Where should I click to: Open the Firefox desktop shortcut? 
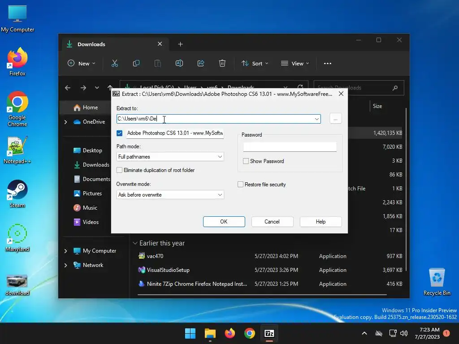(x=17, y=62)
